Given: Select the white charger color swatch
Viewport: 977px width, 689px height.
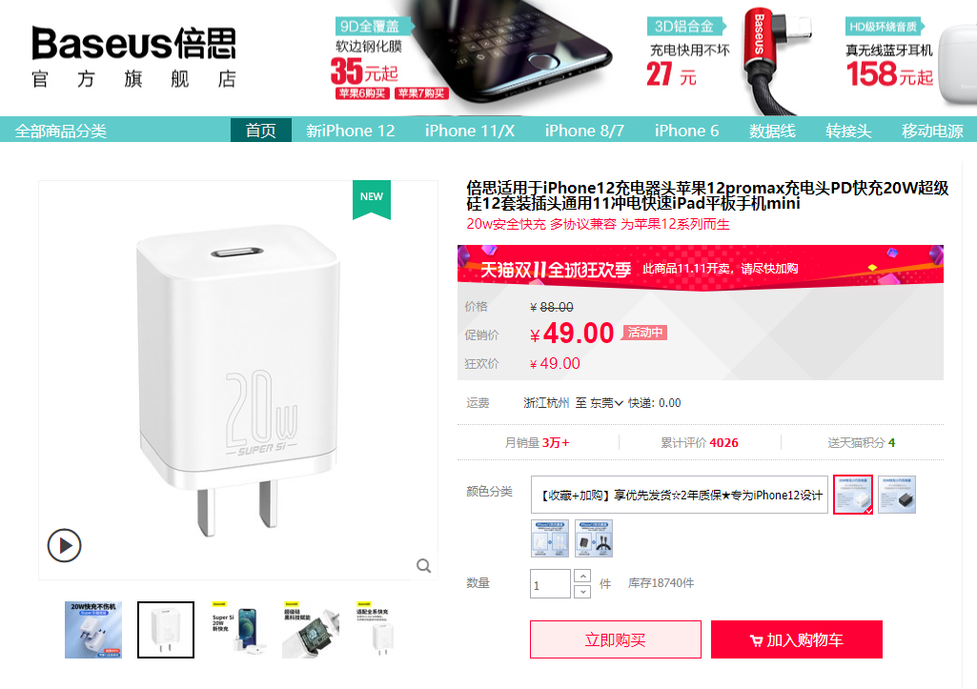Looking at the screenshot, I should click(x=853, y=495).
